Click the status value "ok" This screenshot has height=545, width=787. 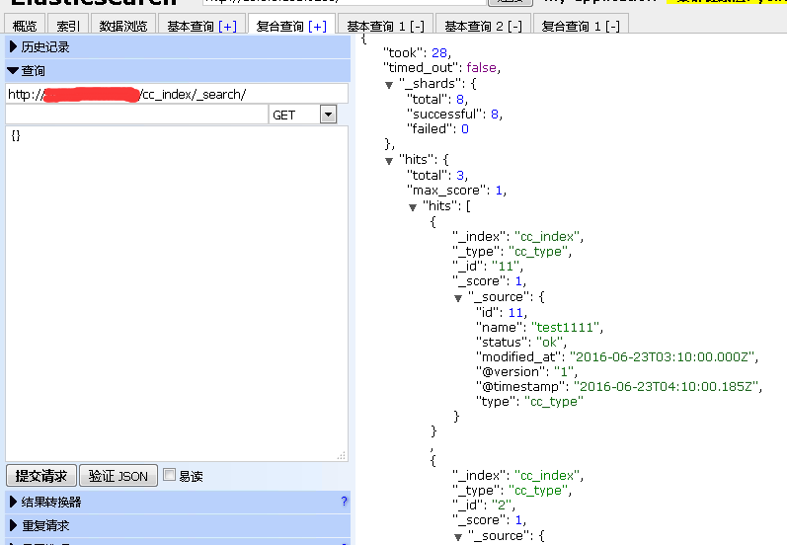(550, 343)
